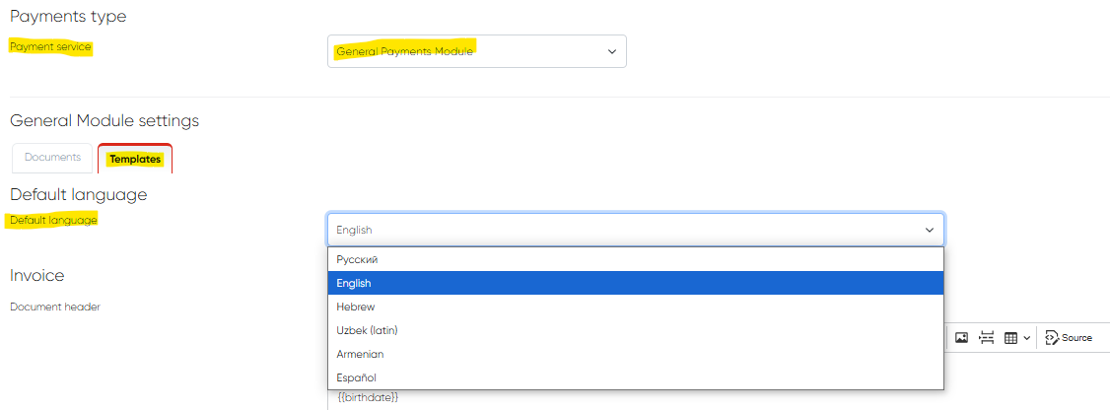Switch editor to Source view
This screenshot has height=410, width=1110.
tap(1069, 338)
